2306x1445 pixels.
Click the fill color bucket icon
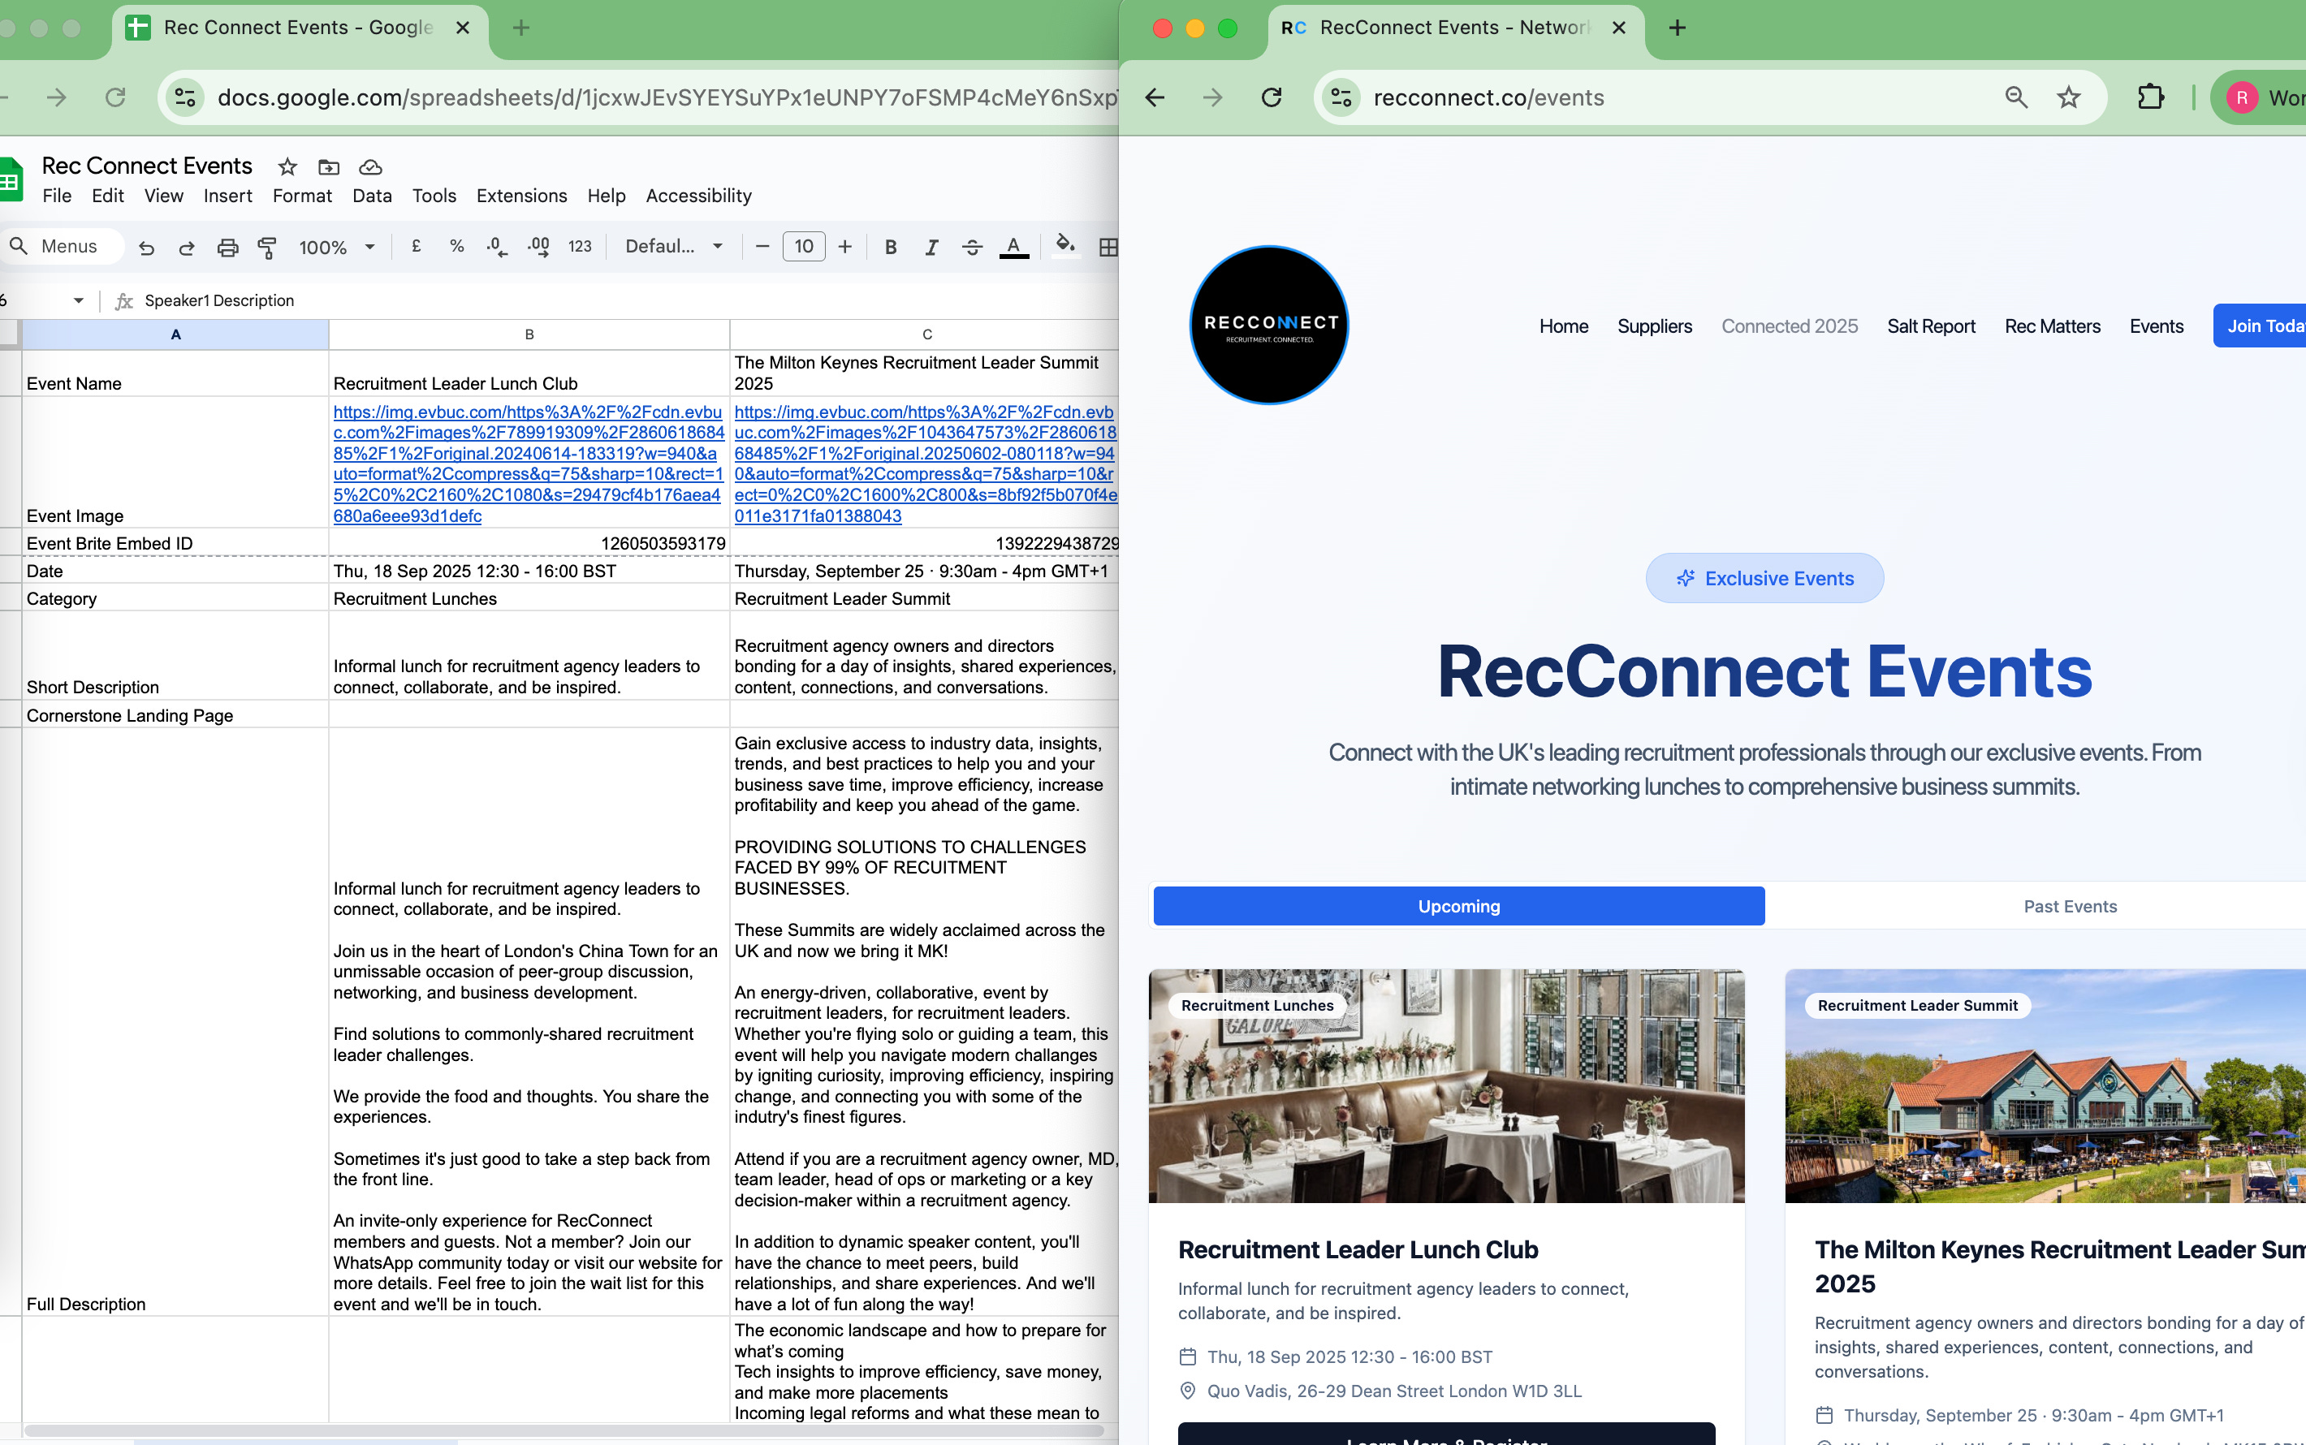(1064, 246)
